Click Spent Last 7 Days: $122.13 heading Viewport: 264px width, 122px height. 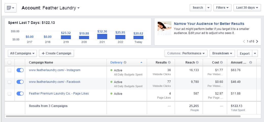click(32, 23)
